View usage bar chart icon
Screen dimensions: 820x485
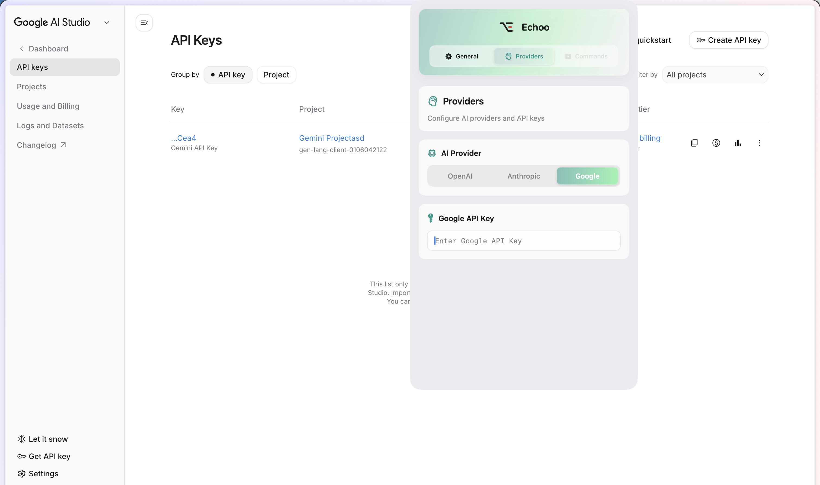tap(738, 143)
